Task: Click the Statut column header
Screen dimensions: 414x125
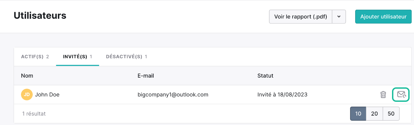Action: [265, 76]
